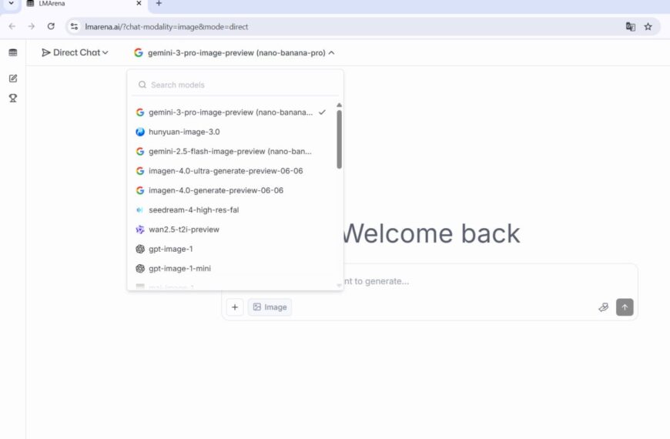670x439 pixels.
Task: Select the checked gemini-3-pro-image-preview entry
Action: click(231, 112)
